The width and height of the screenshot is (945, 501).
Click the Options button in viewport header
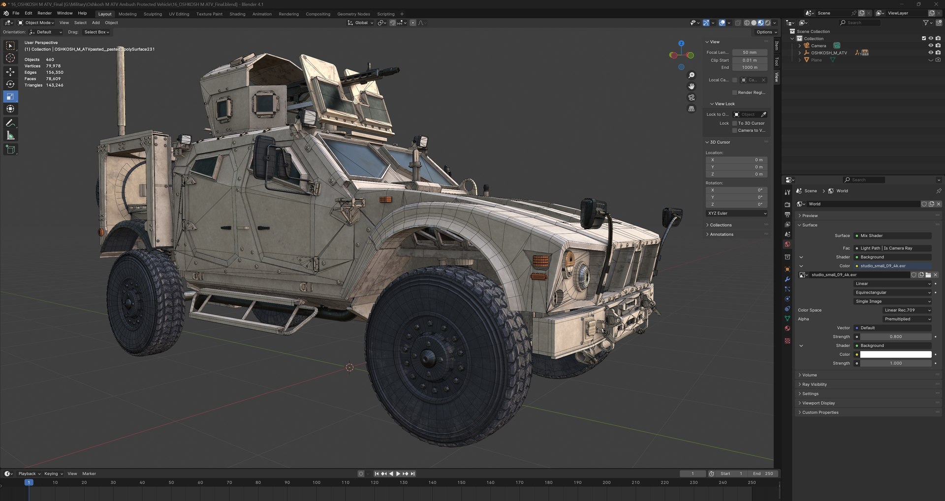coord(766,32)
